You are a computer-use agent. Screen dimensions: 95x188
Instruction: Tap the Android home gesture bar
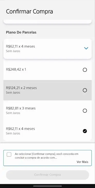coord(47,186)
